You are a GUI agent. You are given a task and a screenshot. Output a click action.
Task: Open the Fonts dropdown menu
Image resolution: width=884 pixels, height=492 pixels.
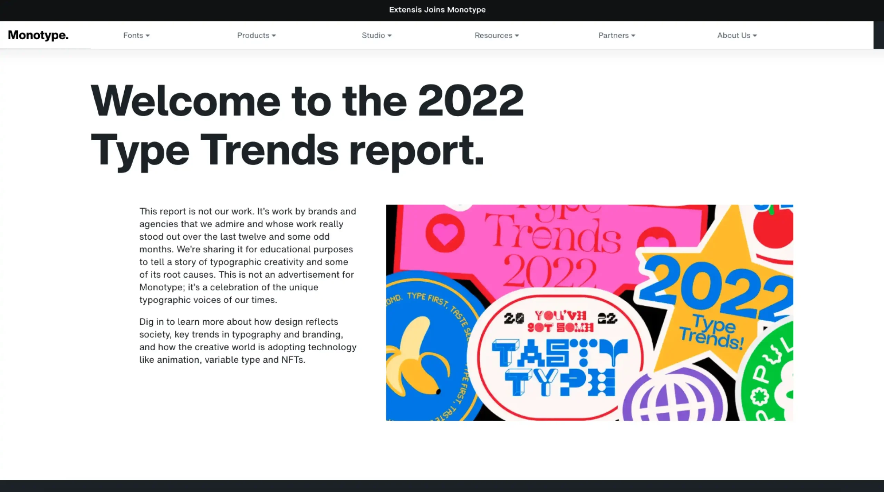136,35
